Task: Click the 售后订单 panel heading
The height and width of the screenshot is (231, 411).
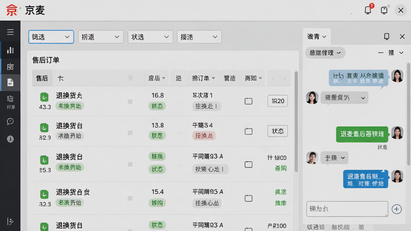Action: [x=46, y=60]
